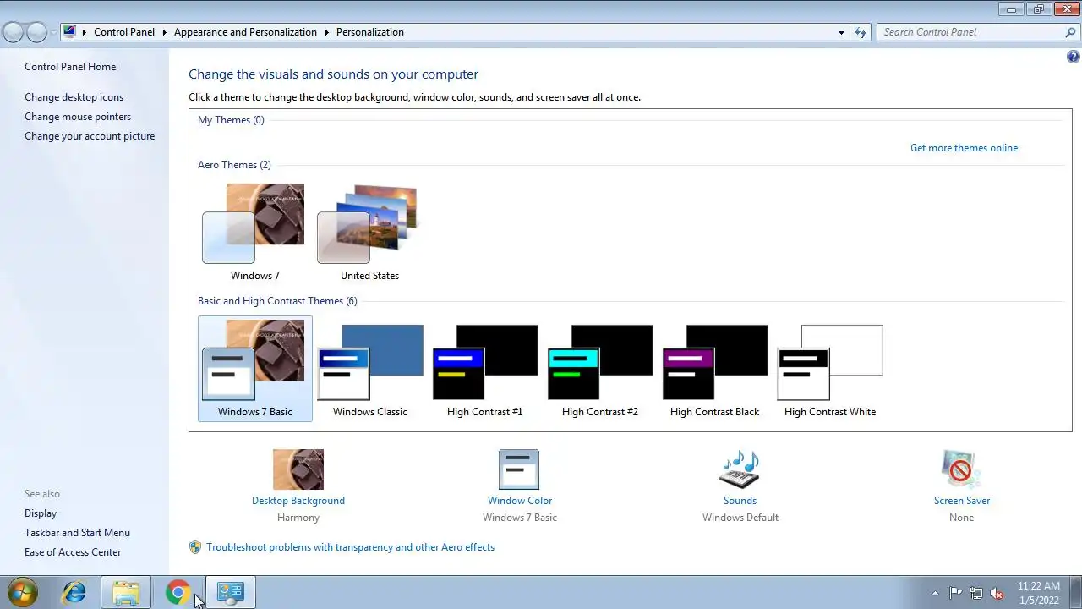
Task: Expand arrow after Appearance and Personalization
Action: [x=326, y=32]
